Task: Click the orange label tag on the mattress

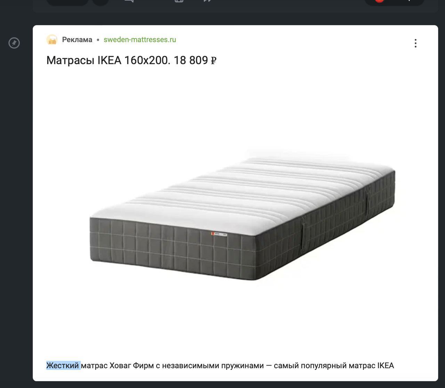Action: [219, 234]
